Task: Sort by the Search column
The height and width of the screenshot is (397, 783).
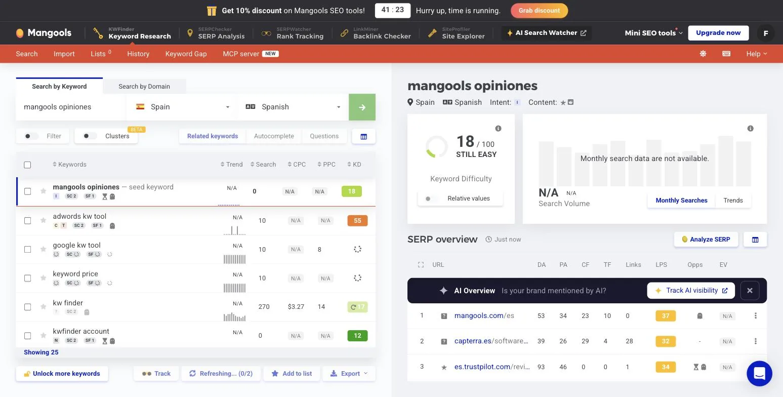Action: (263, 165)
